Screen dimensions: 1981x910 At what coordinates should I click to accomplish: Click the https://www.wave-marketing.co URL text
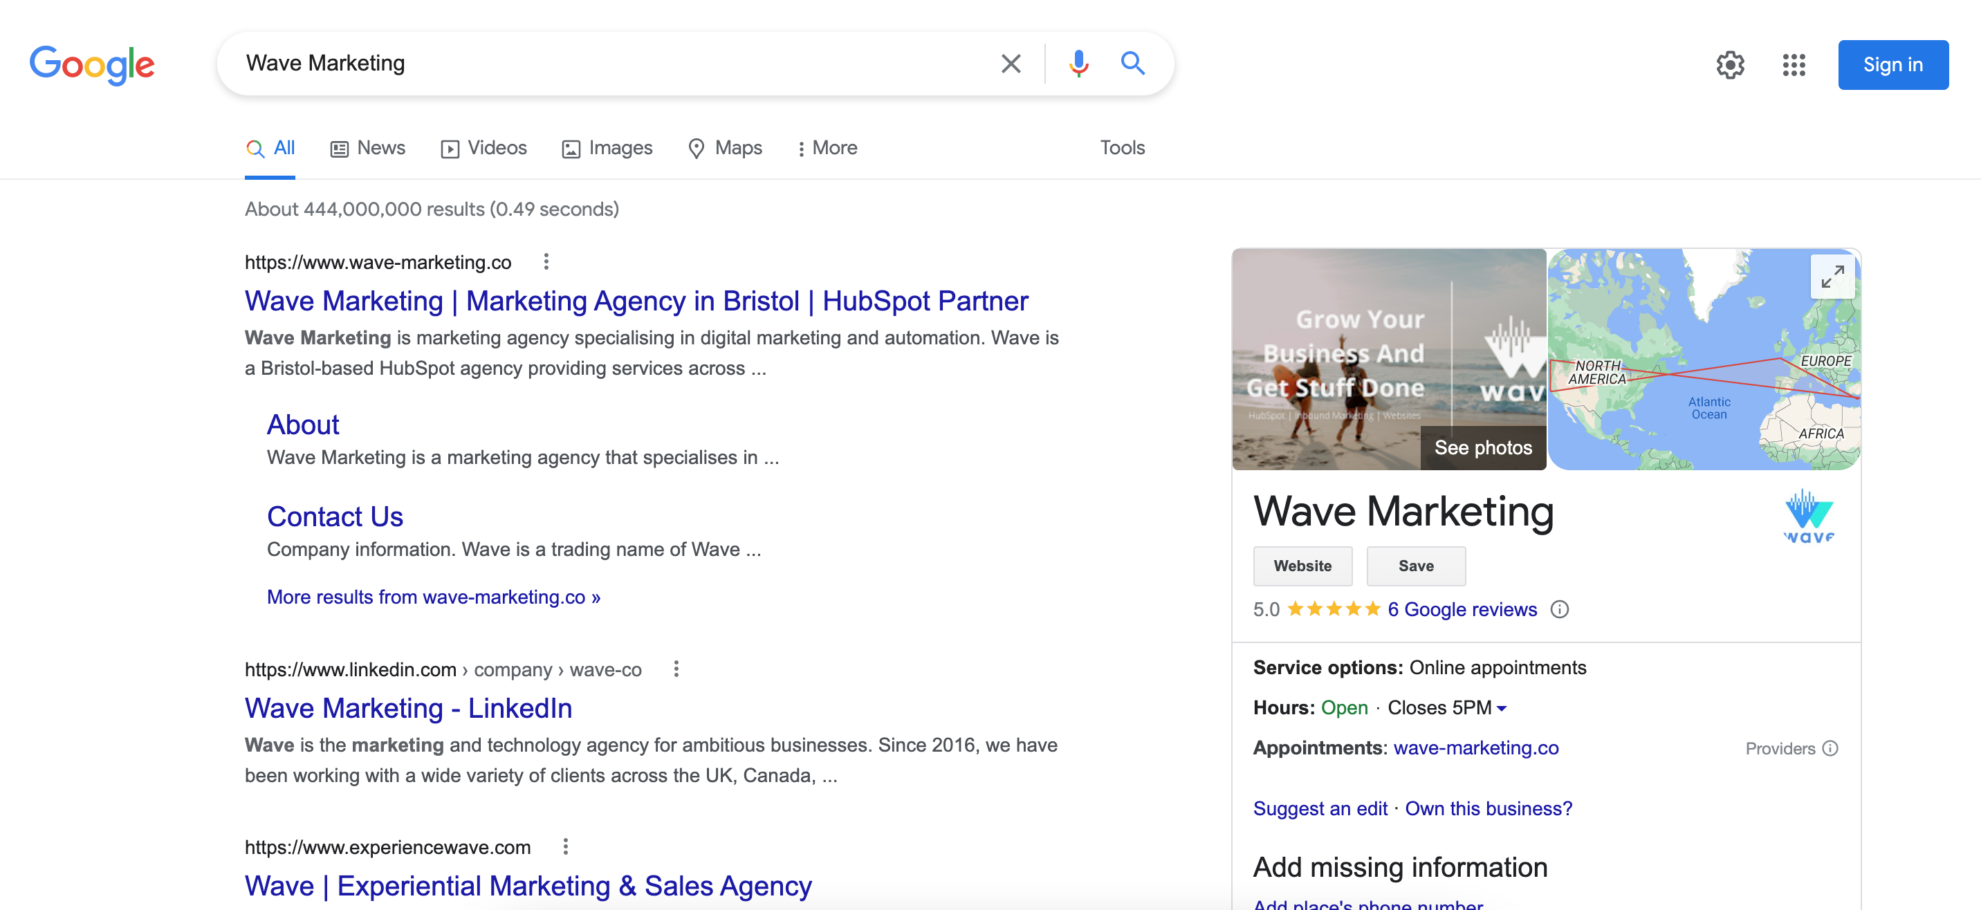pos(378,262)
